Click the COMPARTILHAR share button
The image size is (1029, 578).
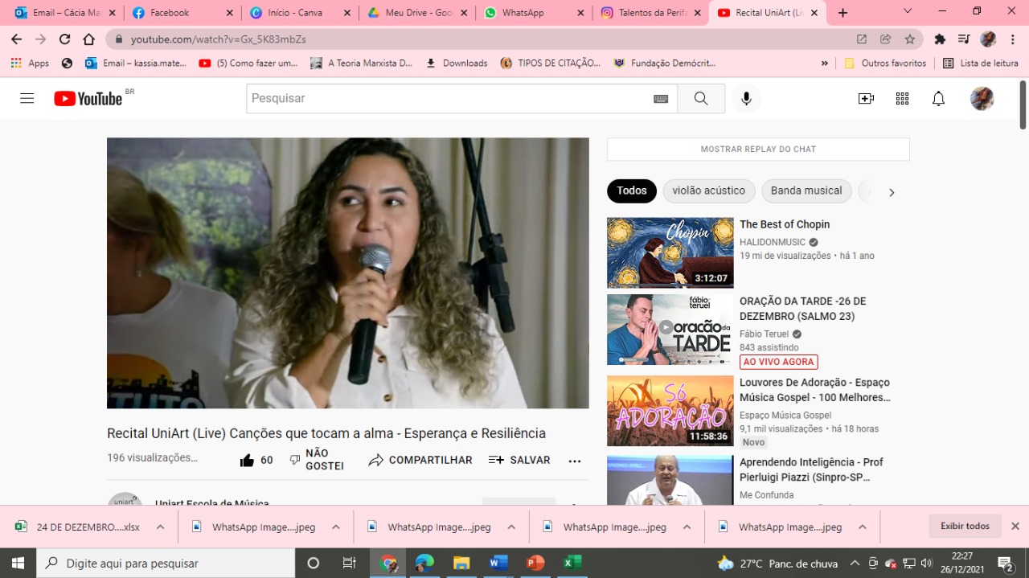click(420, 460)
